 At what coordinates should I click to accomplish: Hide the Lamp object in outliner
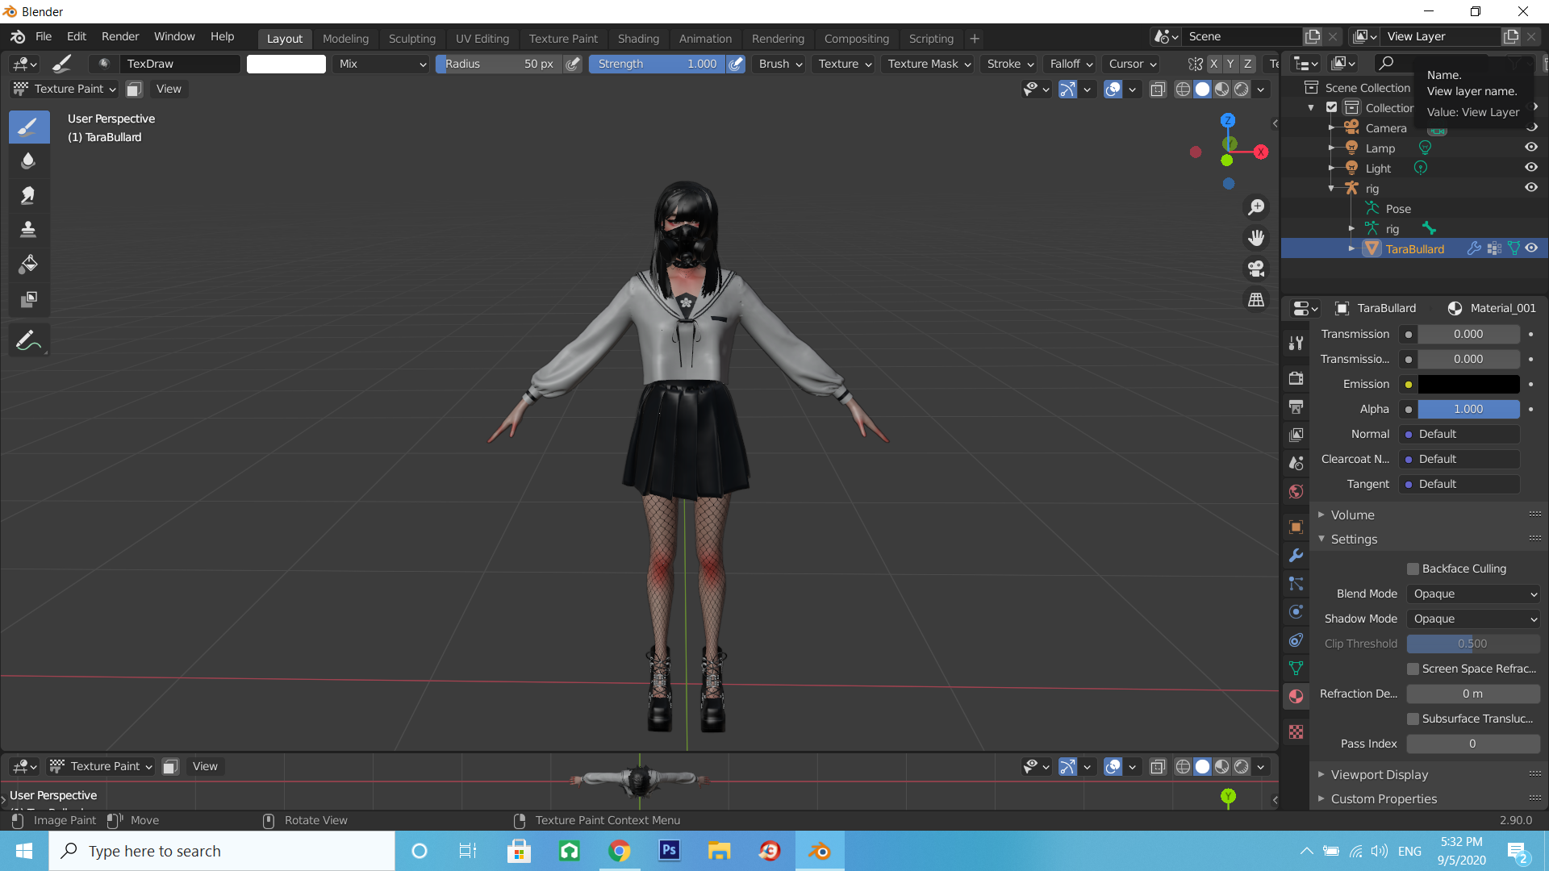click(1530, 148)
